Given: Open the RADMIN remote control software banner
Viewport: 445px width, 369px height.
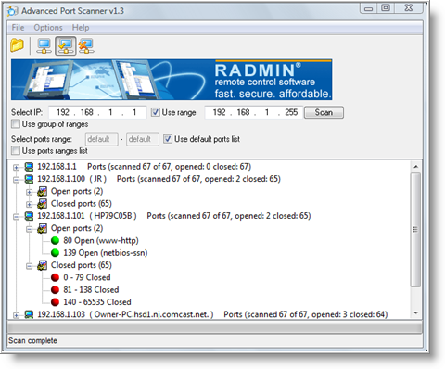Looking at the screenshot, I should [172, 80].
